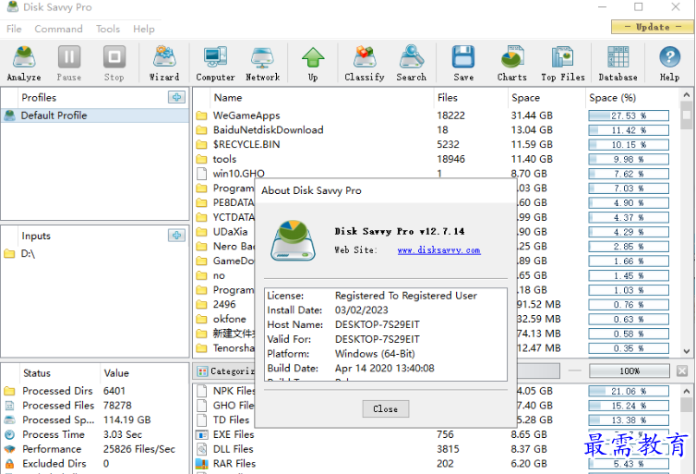Open the Charts view
This screenshot has height=474, width=696.
coord(511,63)
